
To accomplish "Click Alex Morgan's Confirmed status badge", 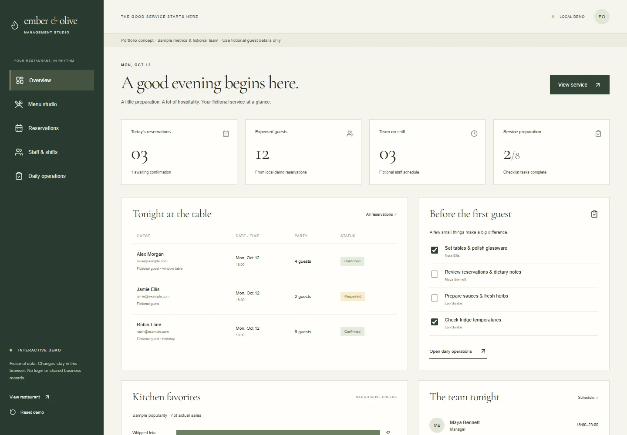I will [x=352, y=261].
